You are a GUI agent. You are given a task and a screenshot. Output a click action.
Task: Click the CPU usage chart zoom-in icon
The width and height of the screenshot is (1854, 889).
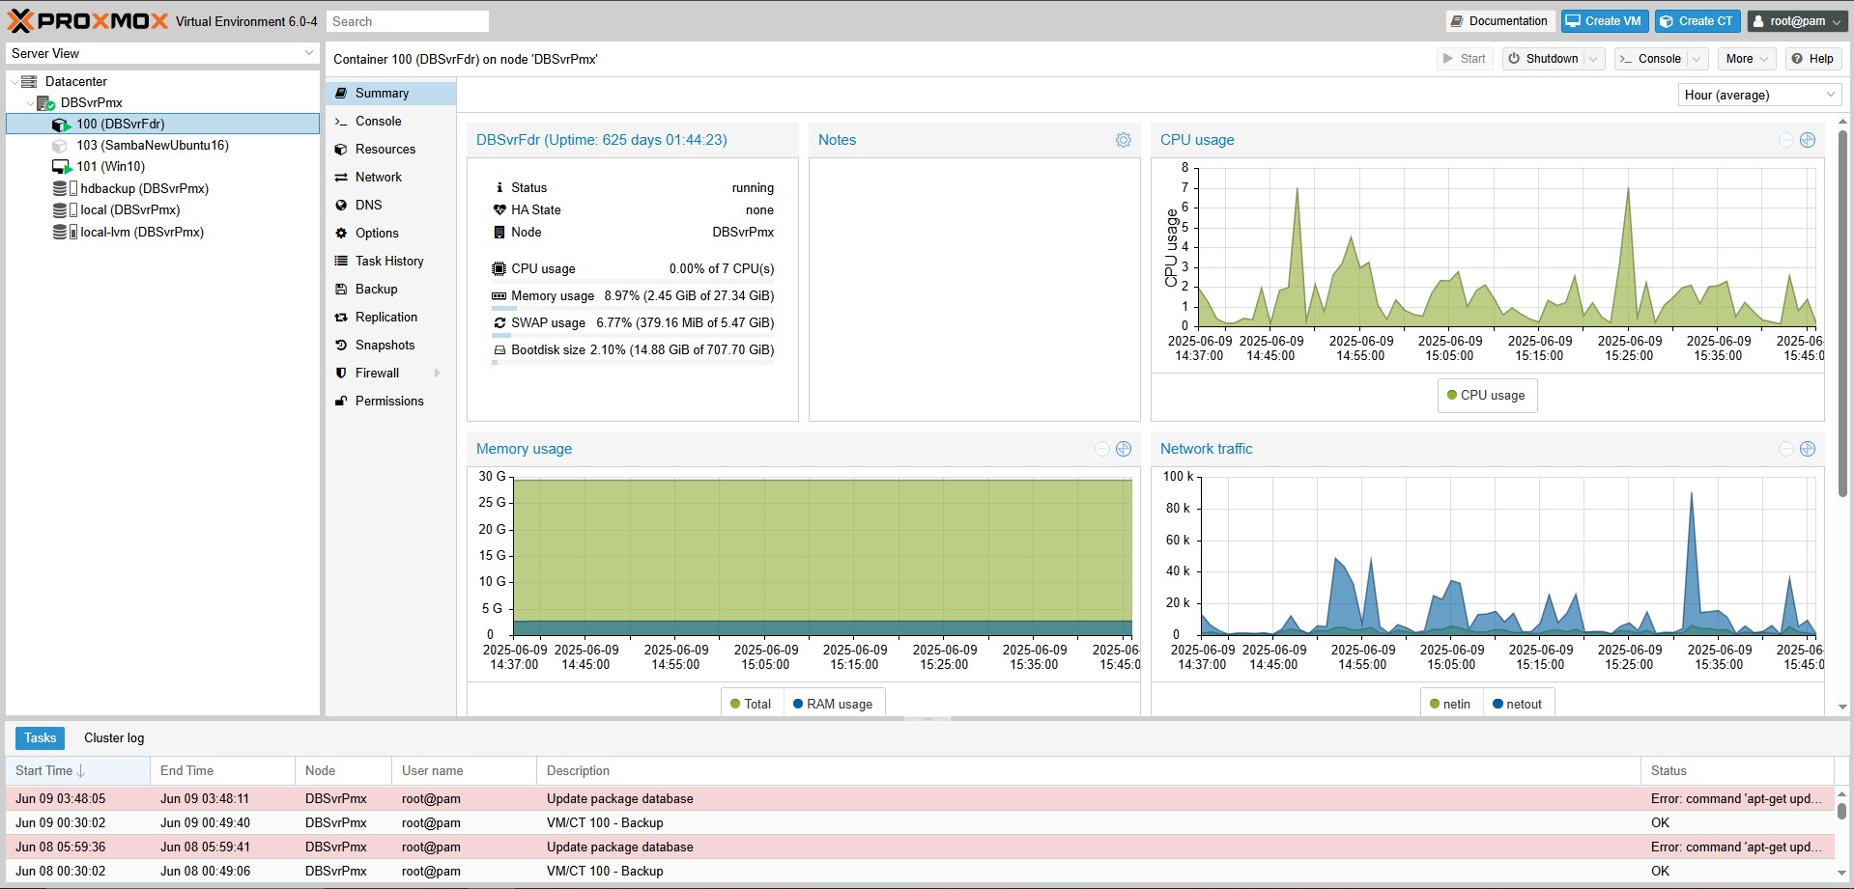1808,140
